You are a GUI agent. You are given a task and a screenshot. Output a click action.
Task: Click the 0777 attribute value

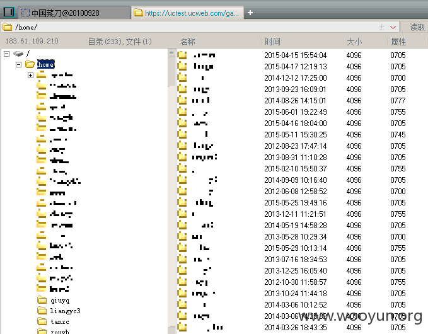(398, 101)
